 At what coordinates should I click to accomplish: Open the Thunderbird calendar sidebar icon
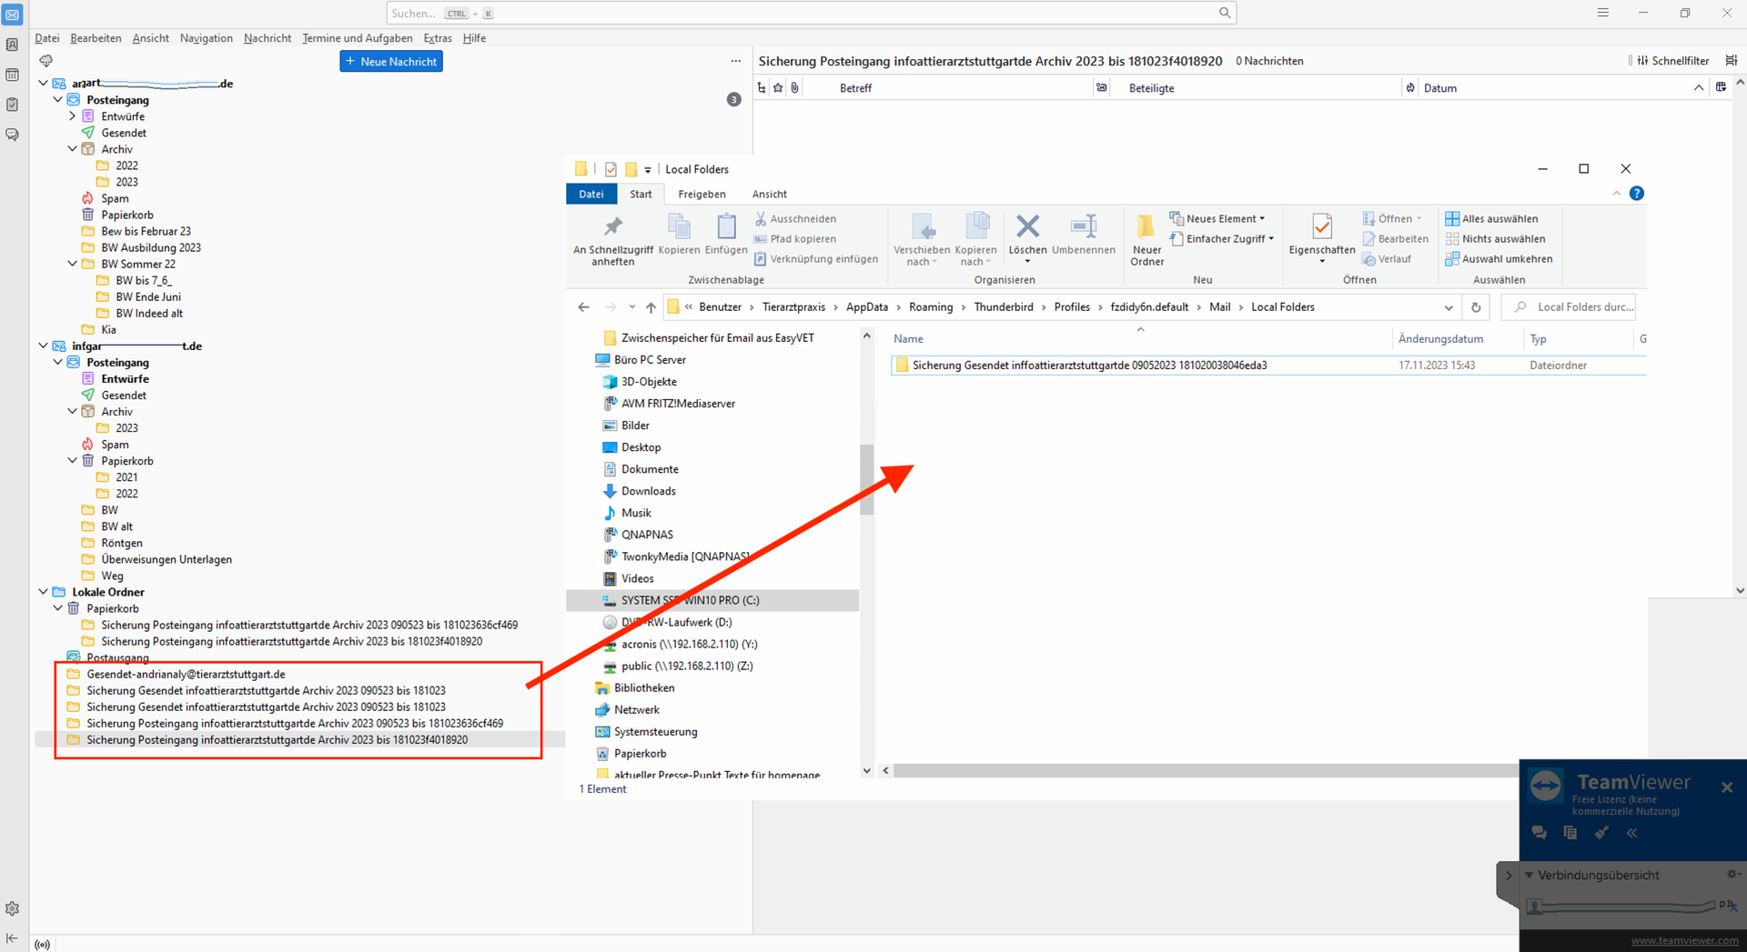pos(13,75)
